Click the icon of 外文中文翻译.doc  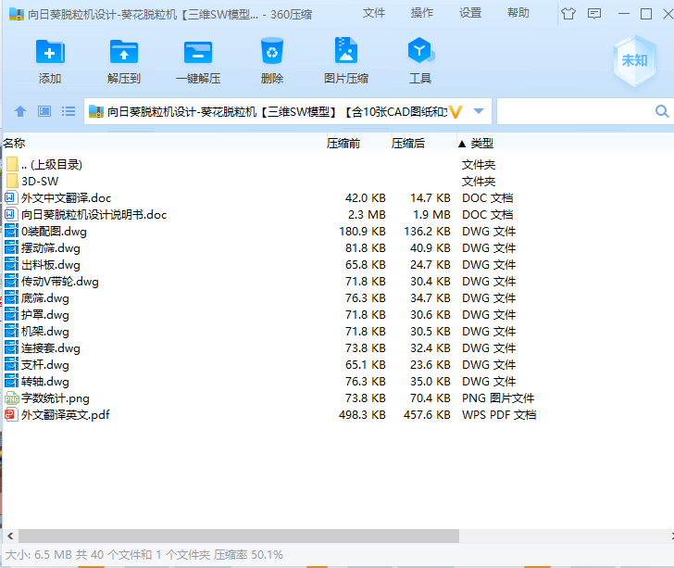(x=10, y=197)
